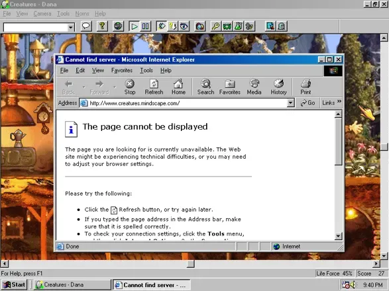Screen dimensions: 389x291
Task: Click the speech bubble icon in Creatures toolbar
Action: click(x=86, y=26)
